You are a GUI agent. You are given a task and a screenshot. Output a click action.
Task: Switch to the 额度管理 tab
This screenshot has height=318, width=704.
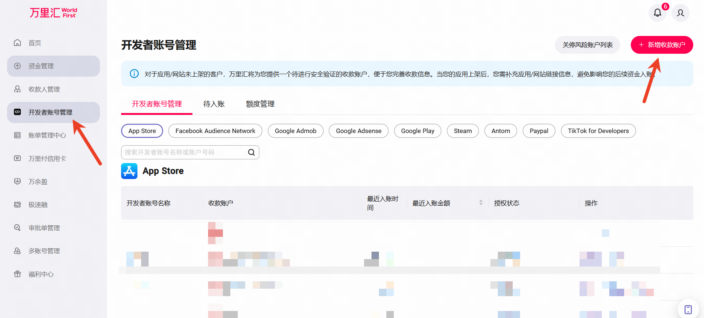[260, 104]
